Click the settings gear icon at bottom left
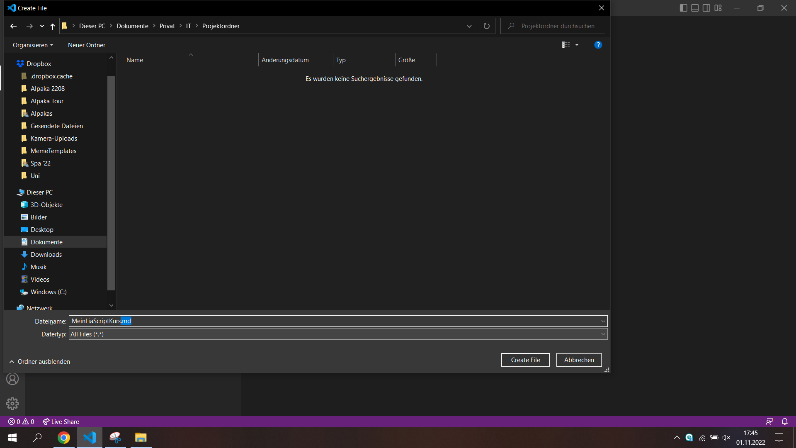 pyautogui.click(x=12, y=404)
